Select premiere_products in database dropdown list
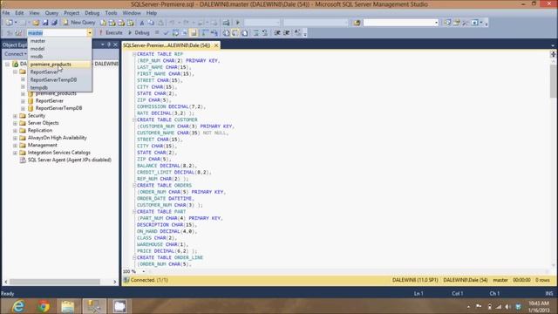This screenshot has height=314, width=558. point(59,65)
